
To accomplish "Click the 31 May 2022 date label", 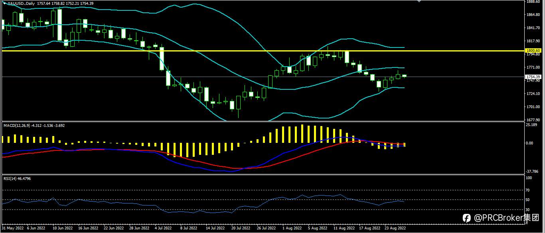I will click(13, 229).
